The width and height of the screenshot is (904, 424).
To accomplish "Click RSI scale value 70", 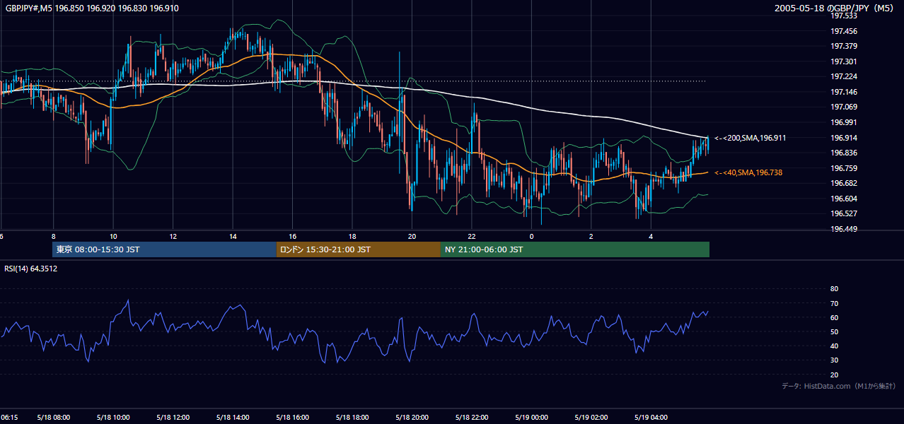I will click(834, 303).
